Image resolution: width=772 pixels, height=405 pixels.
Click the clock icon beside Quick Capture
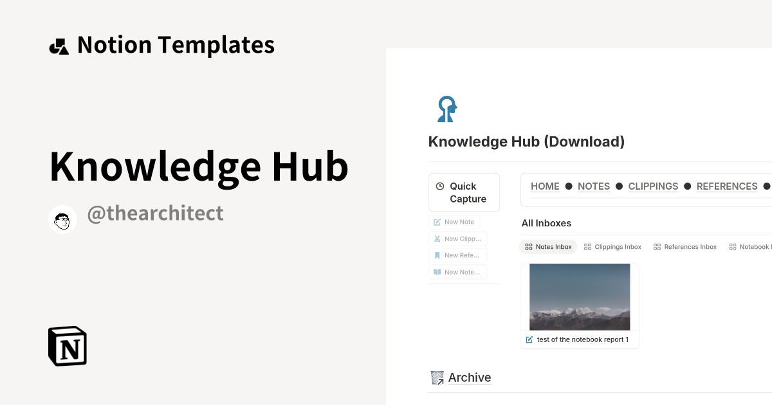pyautogui.click(x=439, y=186)
